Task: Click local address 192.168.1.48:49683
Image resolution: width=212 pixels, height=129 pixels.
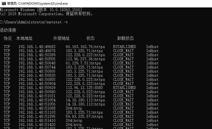Action: (x=37, y=47)
